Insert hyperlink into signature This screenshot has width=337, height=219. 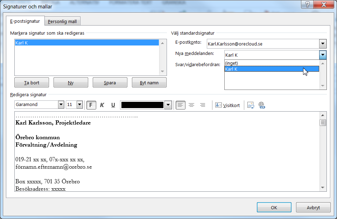click(x=261, y=105)
